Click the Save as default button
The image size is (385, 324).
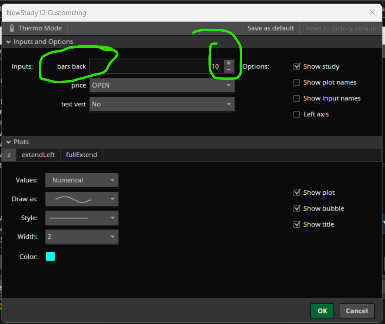271,28
